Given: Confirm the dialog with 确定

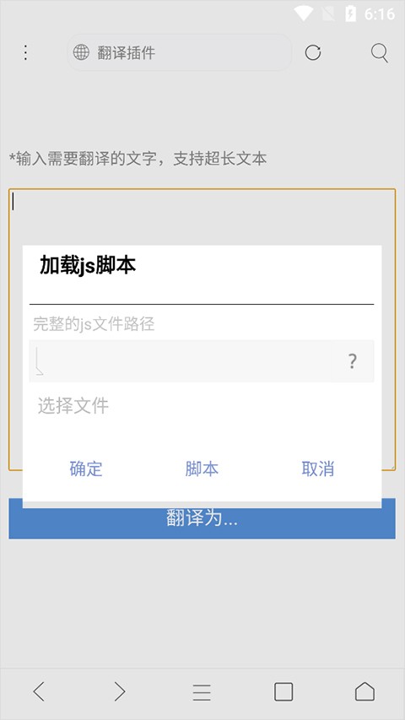Looking at the screenshot, I should click(x=86, y=468).
